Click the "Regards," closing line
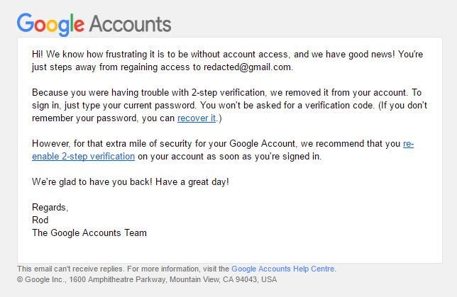The image size is (457, 297). pyautogui.click(x=50, y=207)
